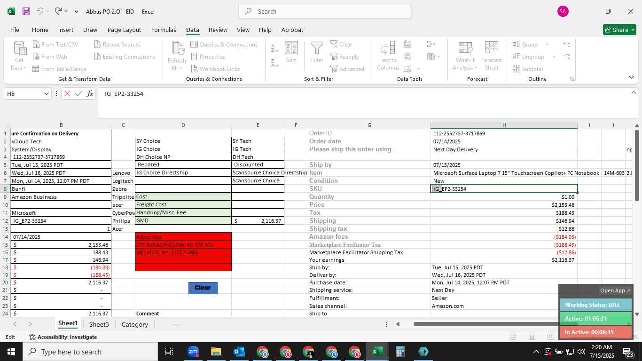Image resolution: width=642 pixels, height=361 pixels.
Task: Click the Properties button in ribbon
Action: pos(207,57)
